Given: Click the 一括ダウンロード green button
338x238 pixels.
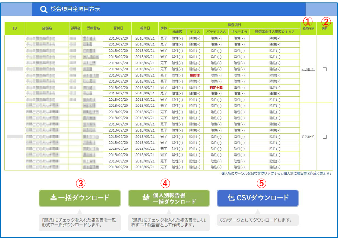Looking at the screenshot, I should [x=80, y=198].
